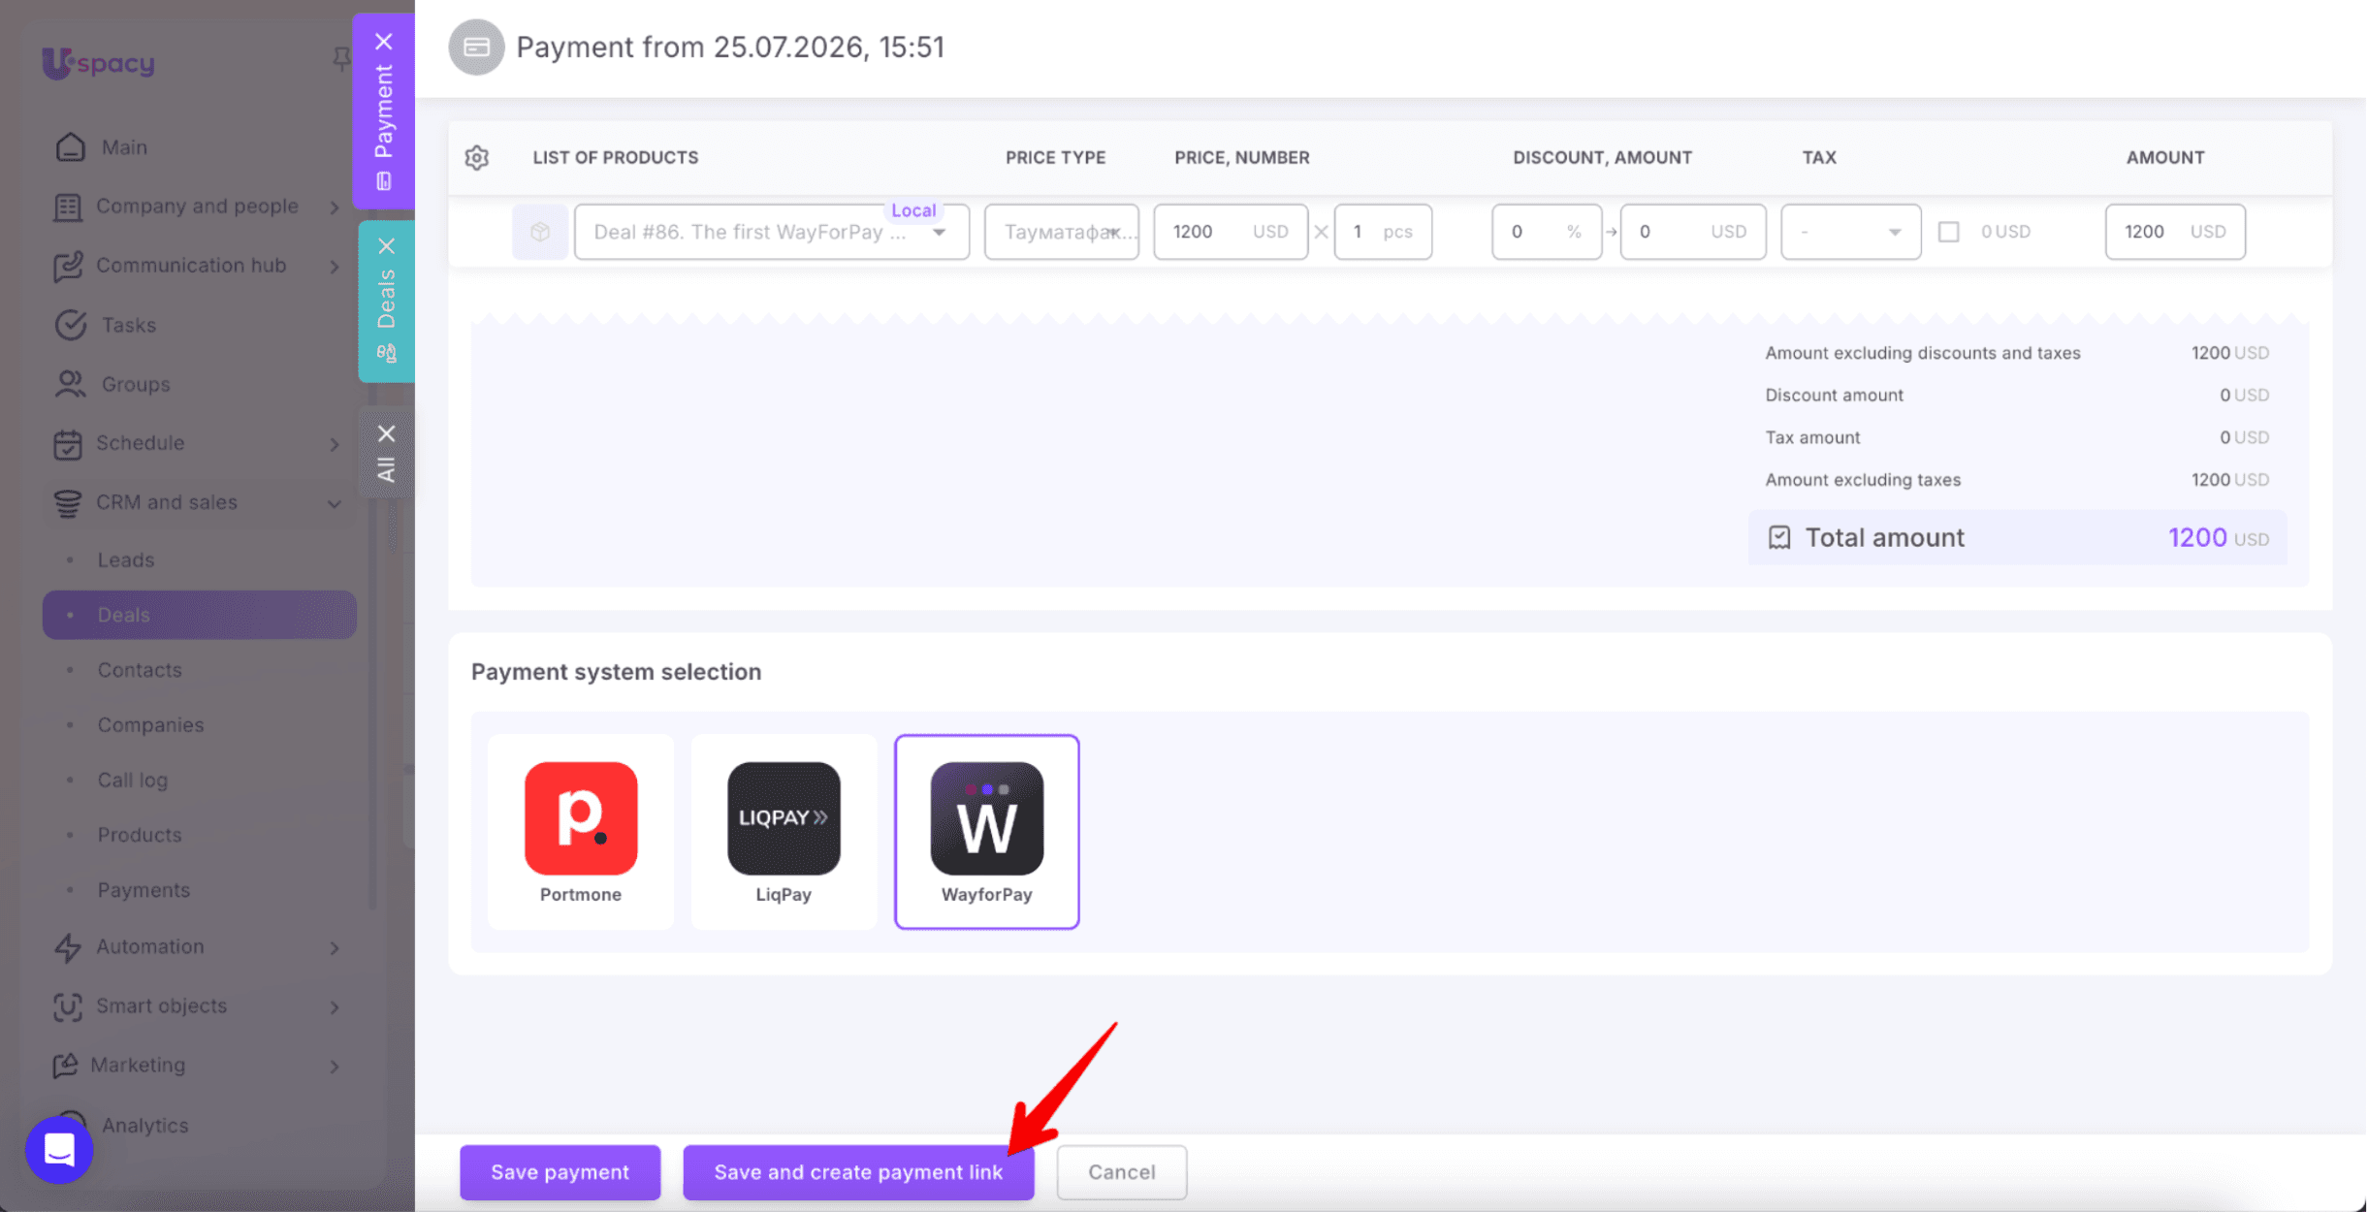
Task: Open the support chat bubble
Action: pos(59,1150)
